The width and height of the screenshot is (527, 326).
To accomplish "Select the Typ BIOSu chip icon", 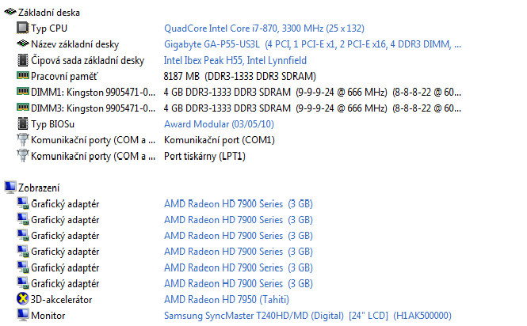I will [x=22, y=124].
